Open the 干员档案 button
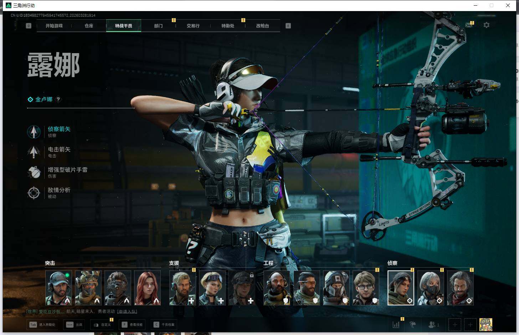The image size is (519, 335). [164, 325]
